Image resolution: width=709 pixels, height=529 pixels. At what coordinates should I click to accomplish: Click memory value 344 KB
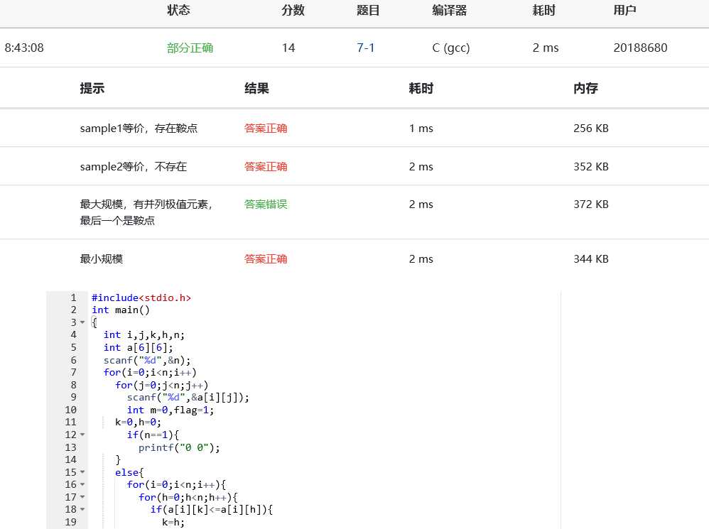point(591,259)
